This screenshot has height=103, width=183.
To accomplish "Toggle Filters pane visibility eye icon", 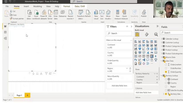I will 127,27.
